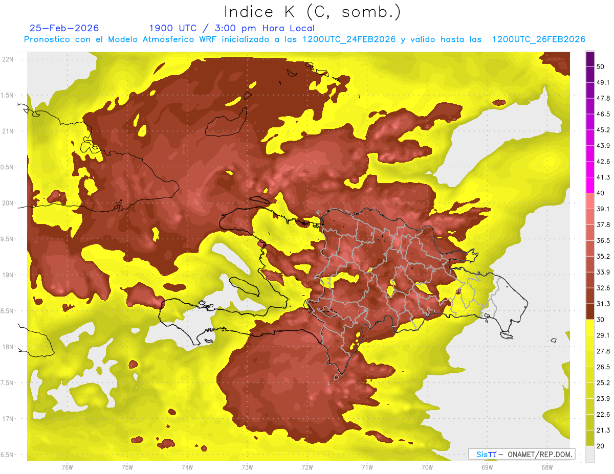Click the colorbar value "31.3"
Viewport: 614px width, 474px height.
pos(603,304)
